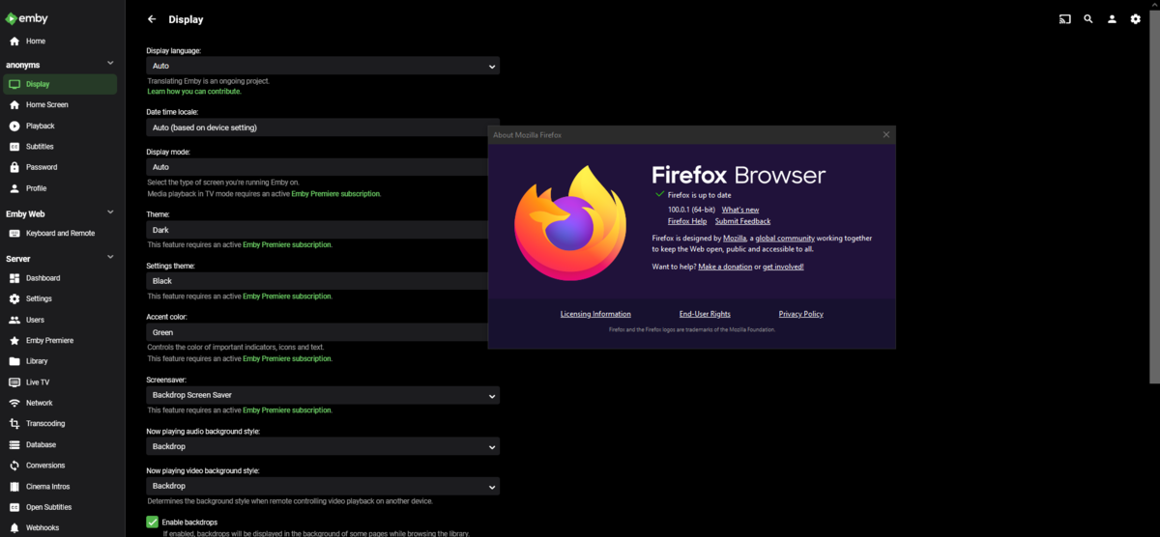Image resolution: width=1160 pixels, height=537 pixels.
Task: Open Now playing video background style dropdown
Action: [x=323, y=486]
